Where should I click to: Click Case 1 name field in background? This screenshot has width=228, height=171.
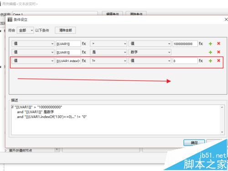(x=55, y=14)
